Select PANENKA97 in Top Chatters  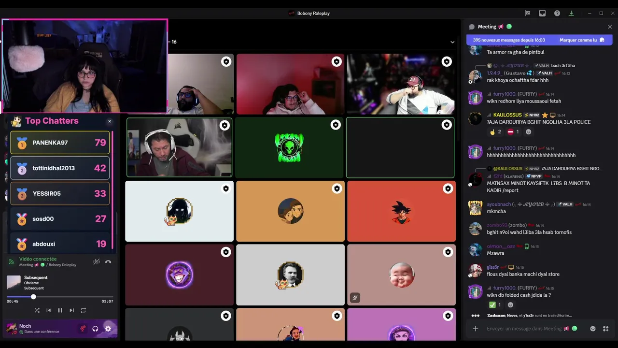click(60, 143)
